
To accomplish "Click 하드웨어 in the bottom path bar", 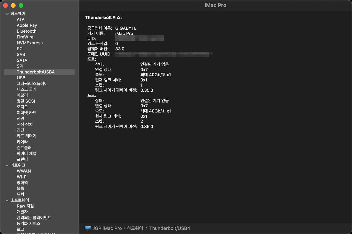I will [135, 228].
